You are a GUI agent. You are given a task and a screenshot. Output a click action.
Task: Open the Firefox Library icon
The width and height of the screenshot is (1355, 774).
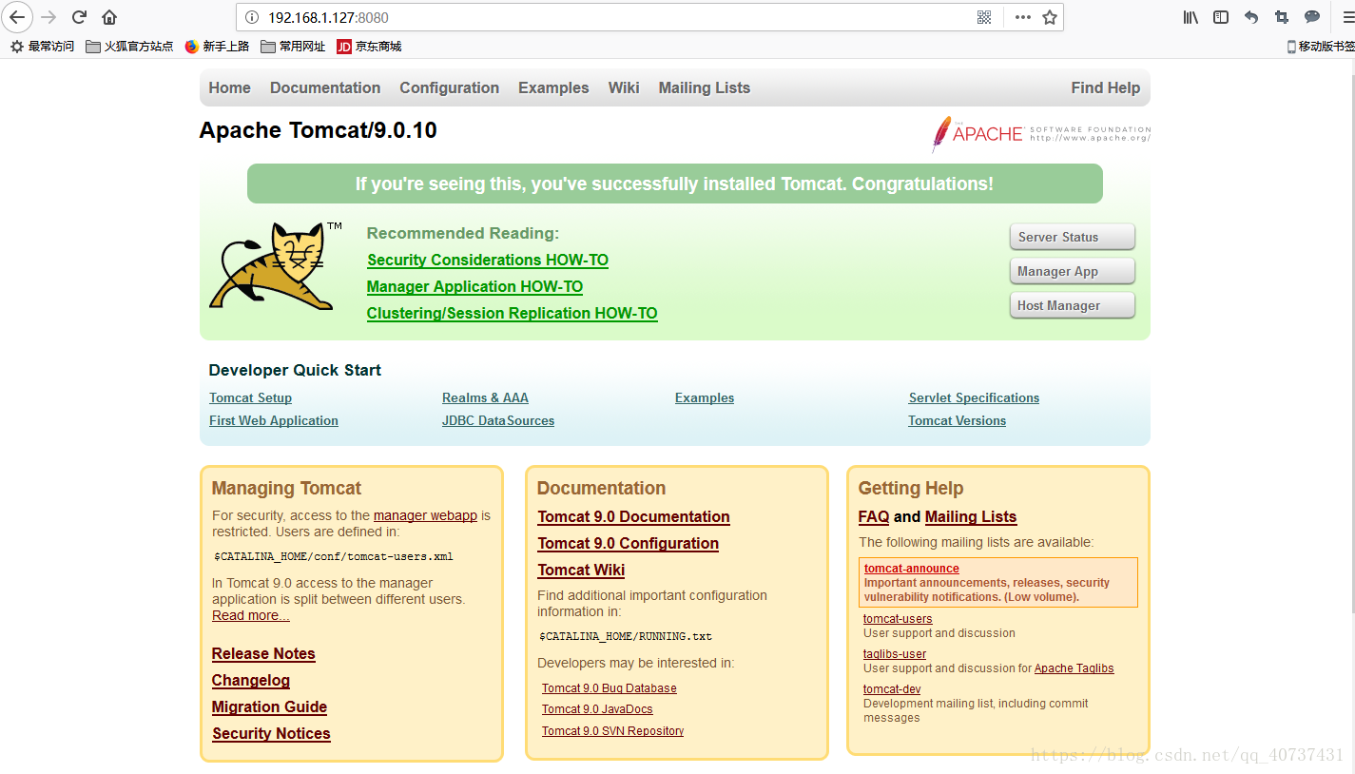[x=1190, y=17]
